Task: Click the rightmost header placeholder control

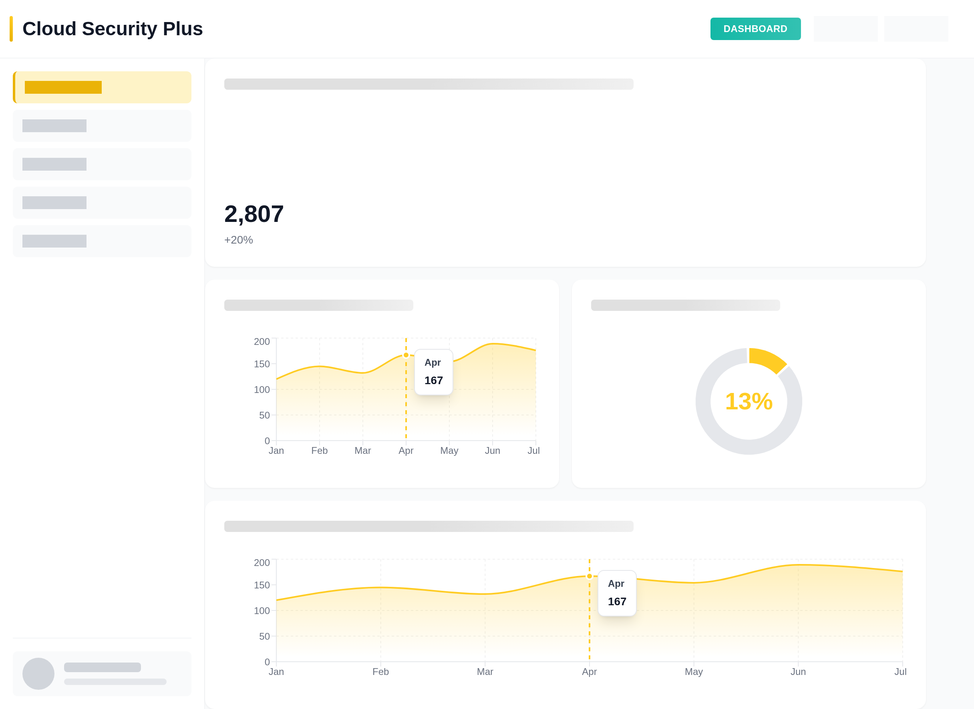Action: 916,28
